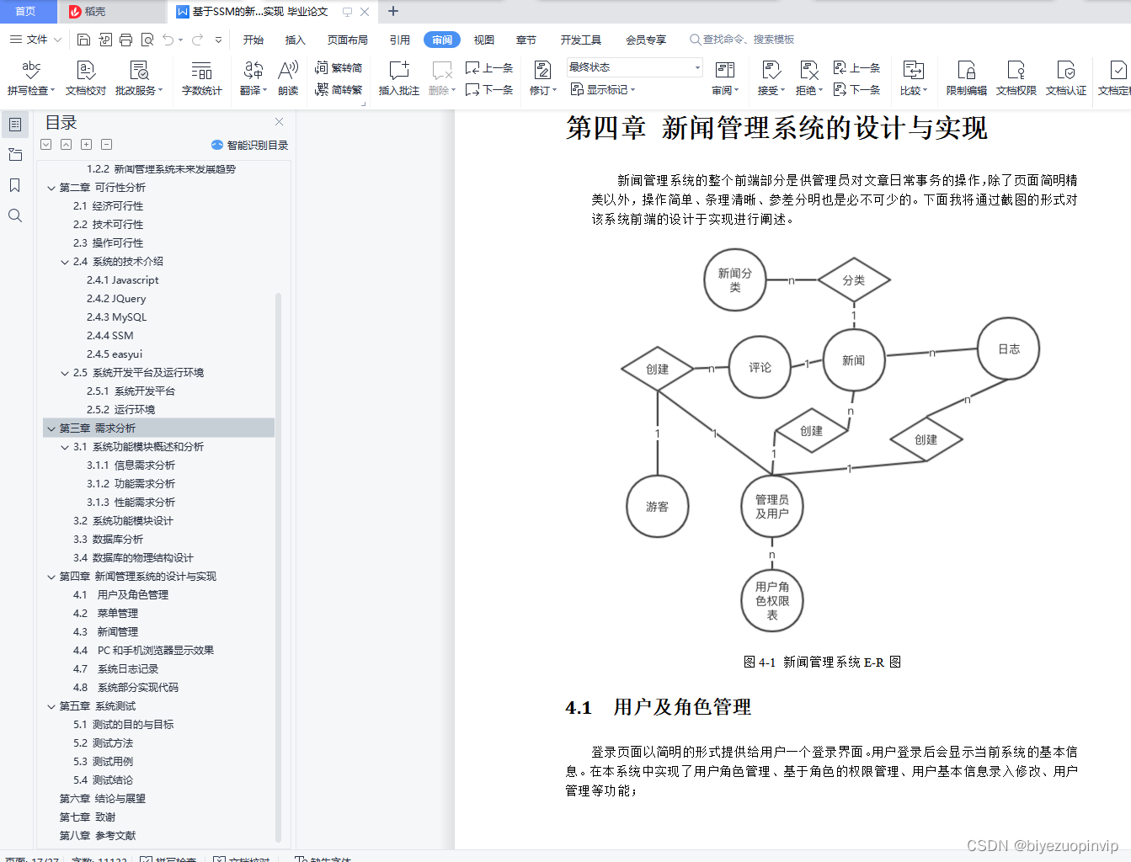The width and height of the screenshot is (1131, 862).
Task: Toggle the 目录 navigation pane icon in sidebar
Action: [x=15, y=125]
